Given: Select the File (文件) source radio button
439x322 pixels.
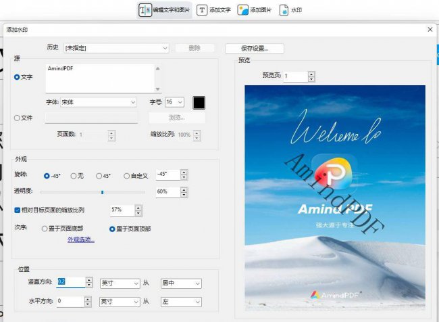Looking at the screenshot, I should tap(17, 118).
